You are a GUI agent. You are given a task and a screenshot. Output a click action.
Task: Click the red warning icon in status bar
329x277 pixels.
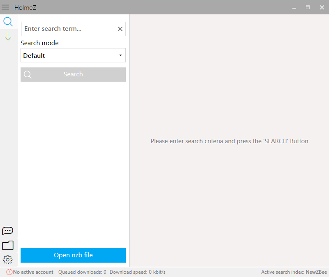click(x=9, y=272)
